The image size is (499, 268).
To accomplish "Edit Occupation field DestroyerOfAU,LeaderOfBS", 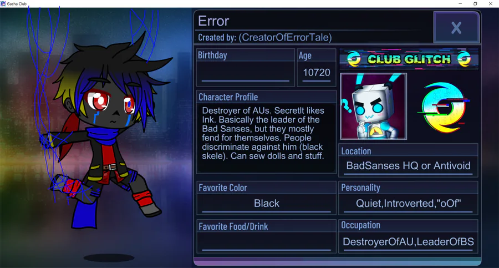I will pos(408,242).
